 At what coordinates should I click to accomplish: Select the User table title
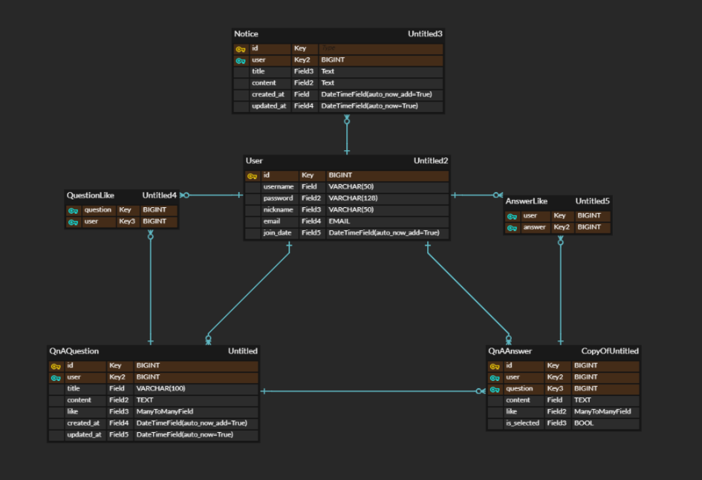254,161
